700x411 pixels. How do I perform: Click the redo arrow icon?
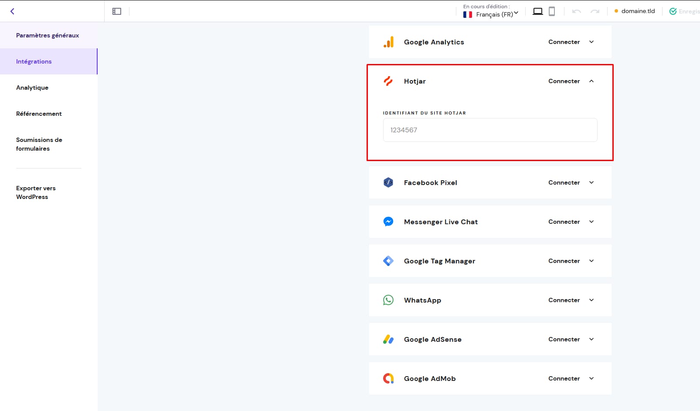coord(595,11)
